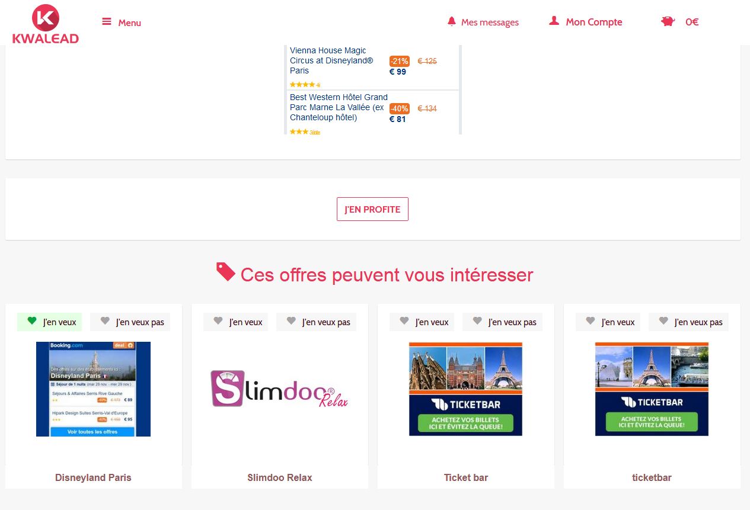Toggle J'en veux pas on Ticket bar card

502,322
